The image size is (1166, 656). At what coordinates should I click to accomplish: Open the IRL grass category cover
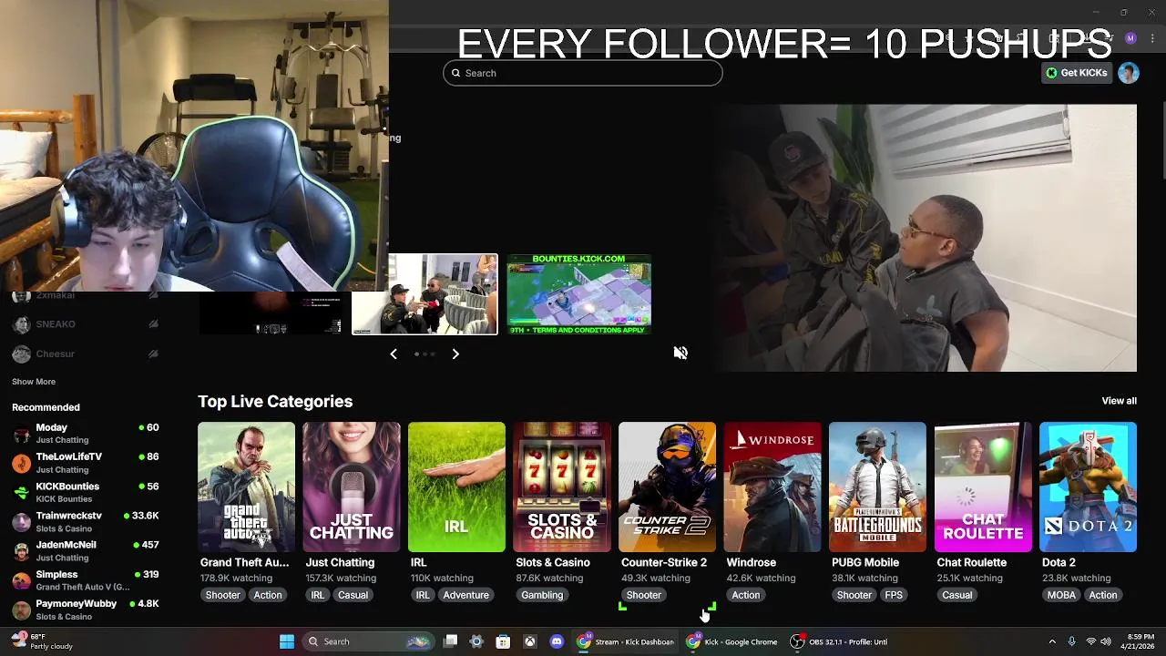456,487
